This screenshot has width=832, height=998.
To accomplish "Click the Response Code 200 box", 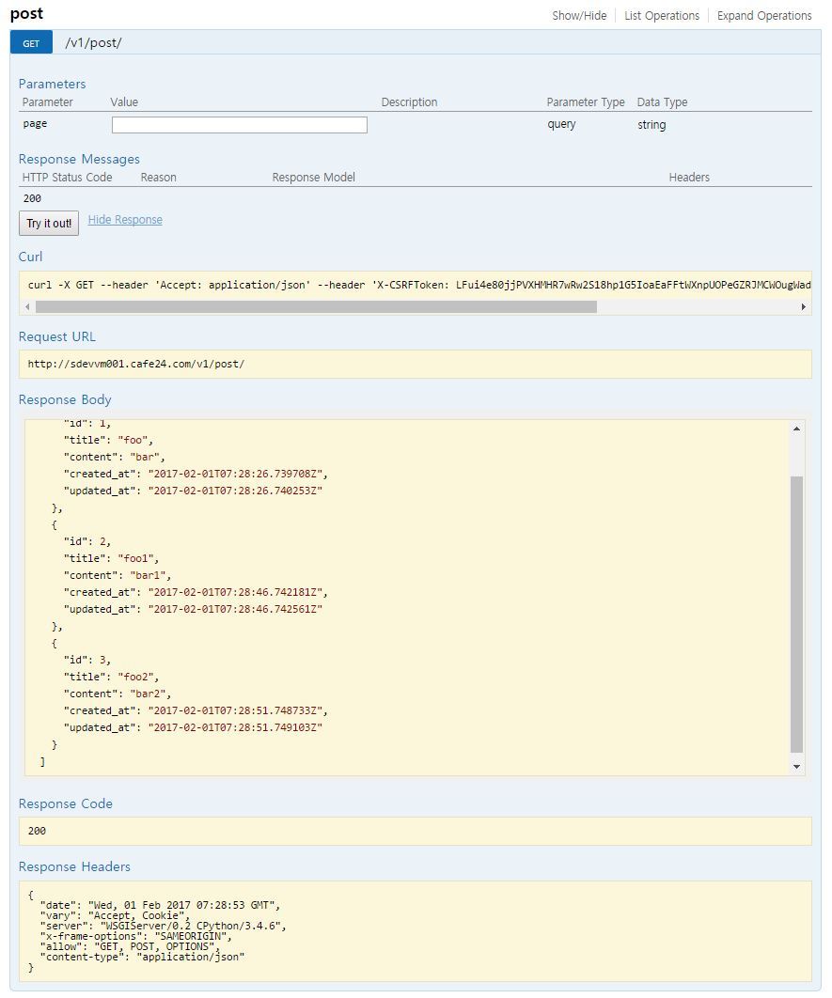I will (414, 831).
